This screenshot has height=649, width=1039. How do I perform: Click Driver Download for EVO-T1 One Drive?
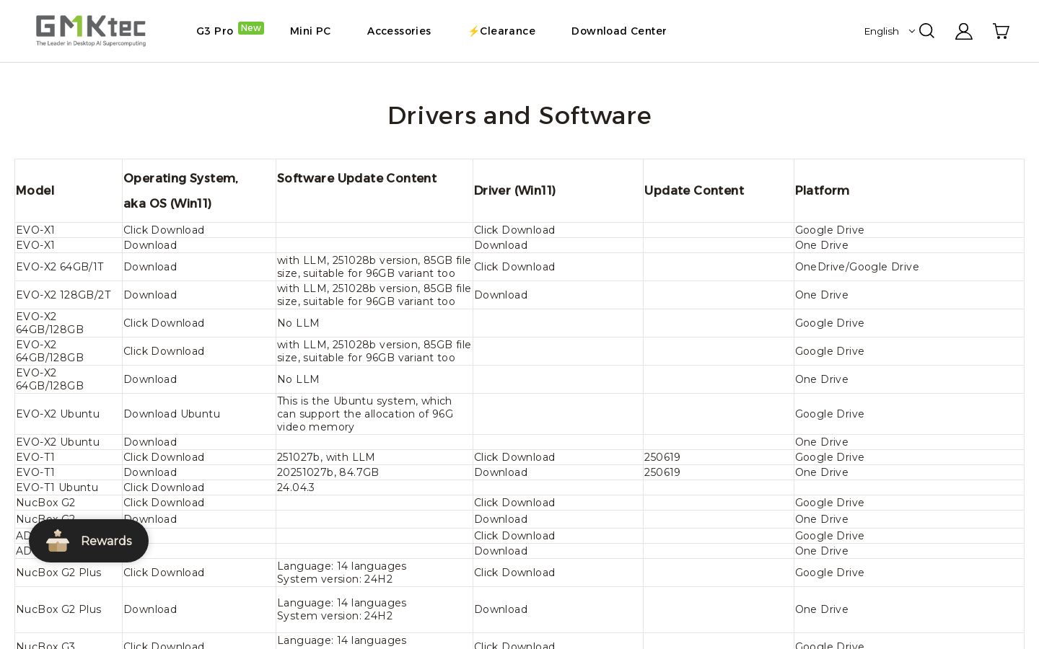point(501,472)
